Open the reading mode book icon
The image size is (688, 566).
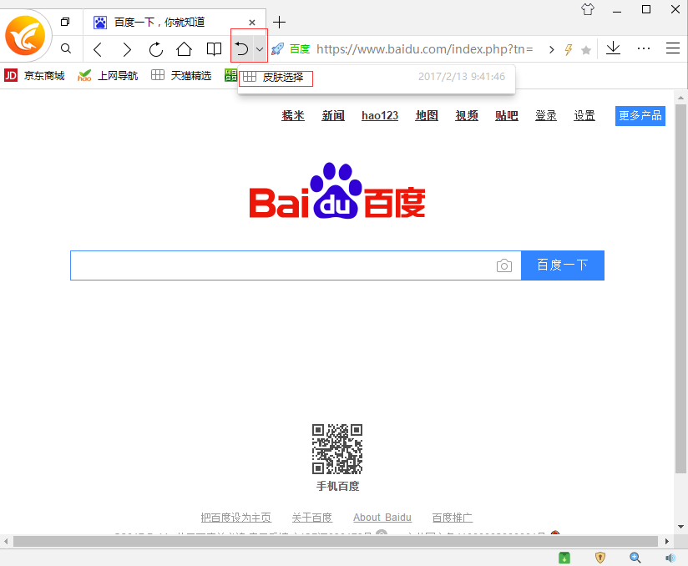pyautogui.click(x=213, y=48)
